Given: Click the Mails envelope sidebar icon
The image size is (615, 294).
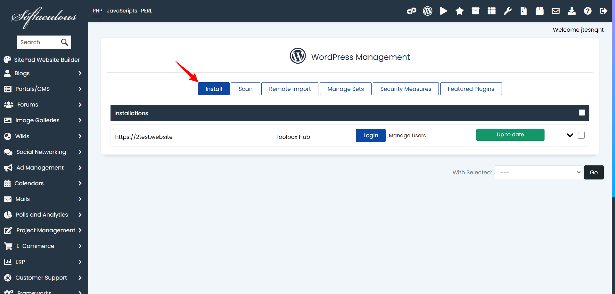Looking at the screenshot, I should [8, 199].
